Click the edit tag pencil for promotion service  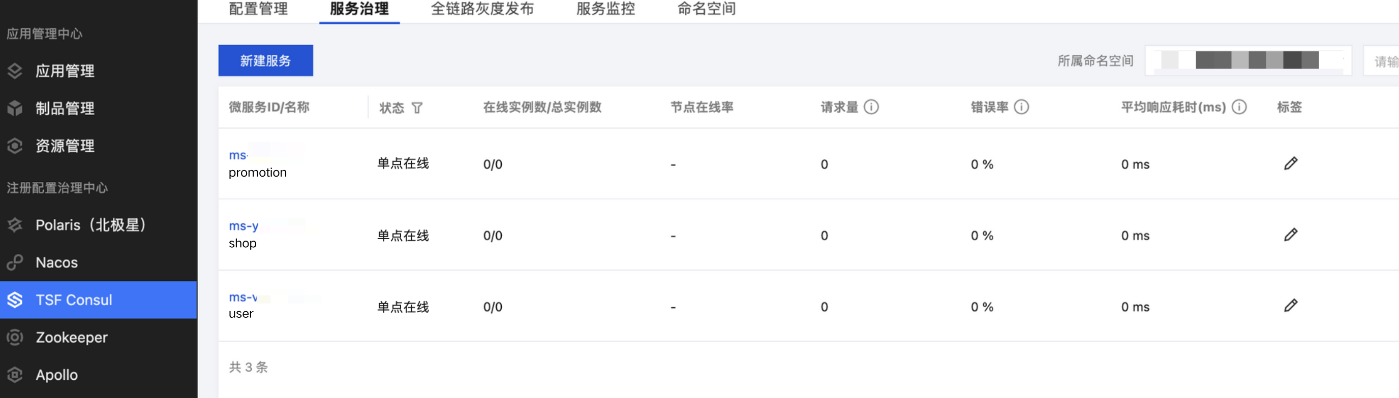1290,163
